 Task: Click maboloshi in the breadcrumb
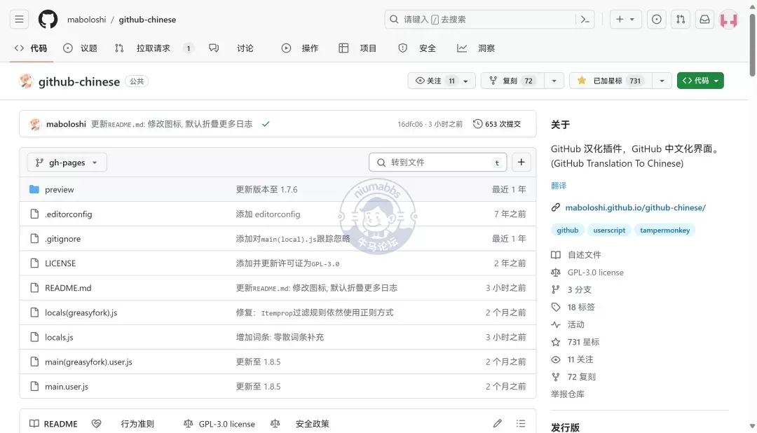pos(86,20)
